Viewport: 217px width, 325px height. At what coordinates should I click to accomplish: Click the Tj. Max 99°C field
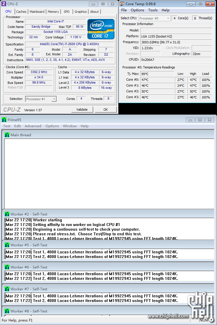(x=157, y=74)
